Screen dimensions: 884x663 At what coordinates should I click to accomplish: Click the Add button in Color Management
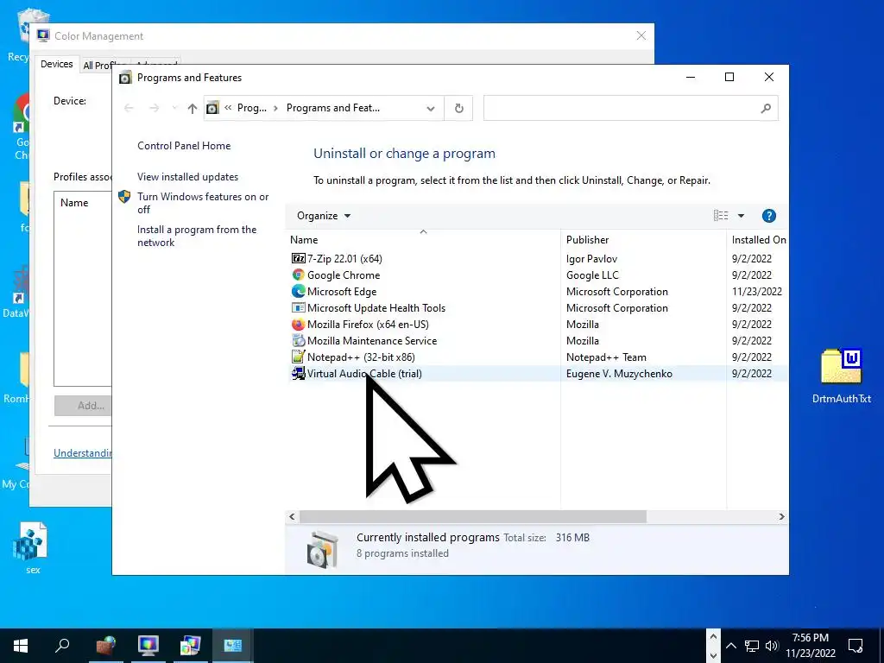84,406
